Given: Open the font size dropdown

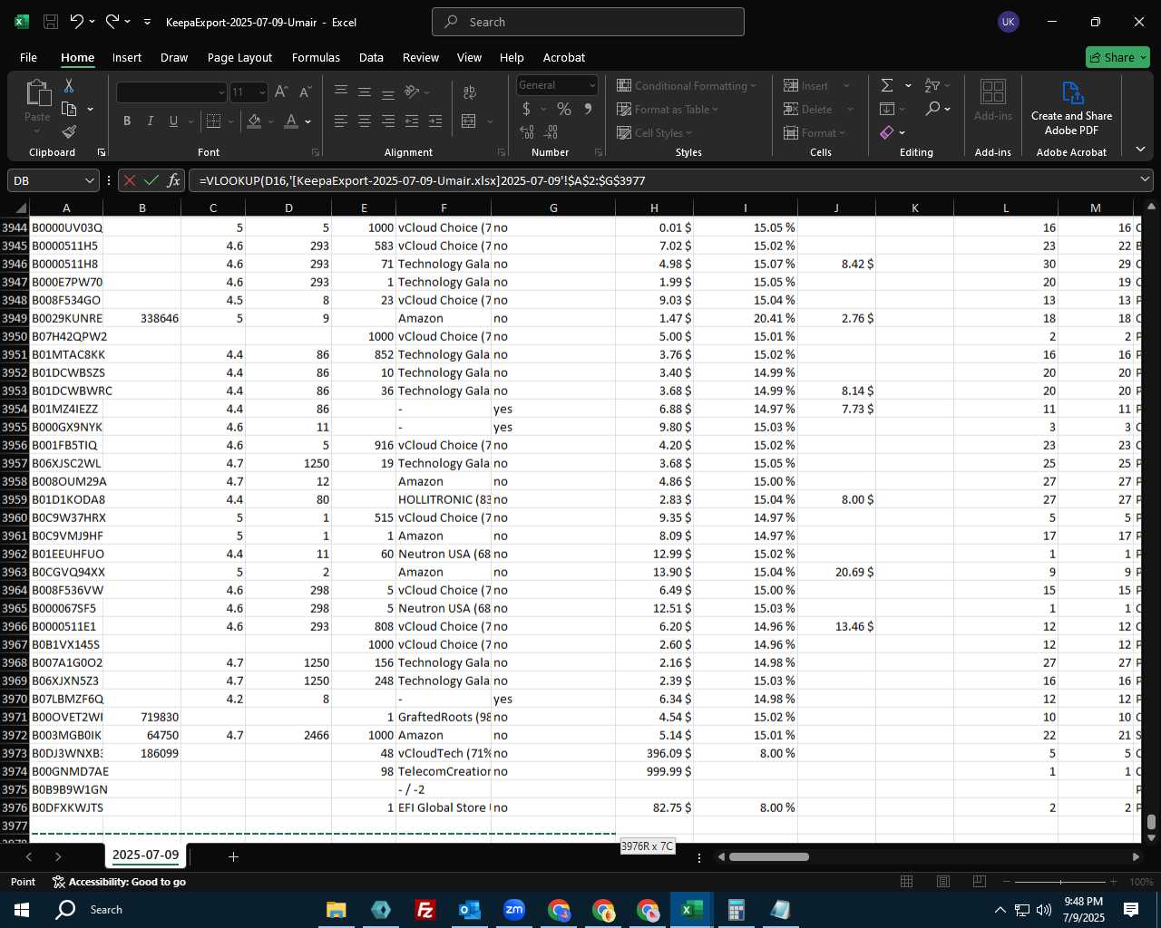Looking at the screenshot, I should click(x=262, y=92).
